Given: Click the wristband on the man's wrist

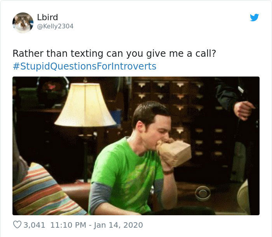Looking at the screenshot, I should (168, 172).
